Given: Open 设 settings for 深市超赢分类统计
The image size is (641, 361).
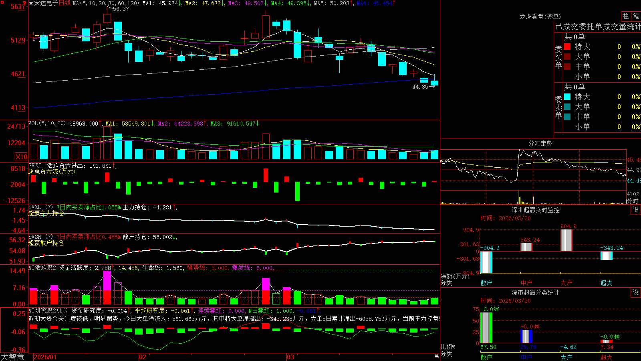Looking at the screenshot, I should click(636, 292).
